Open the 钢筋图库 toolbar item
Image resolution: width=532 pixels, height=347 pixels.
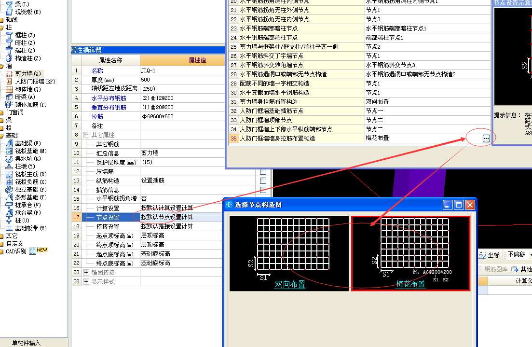tap(492, 269)
